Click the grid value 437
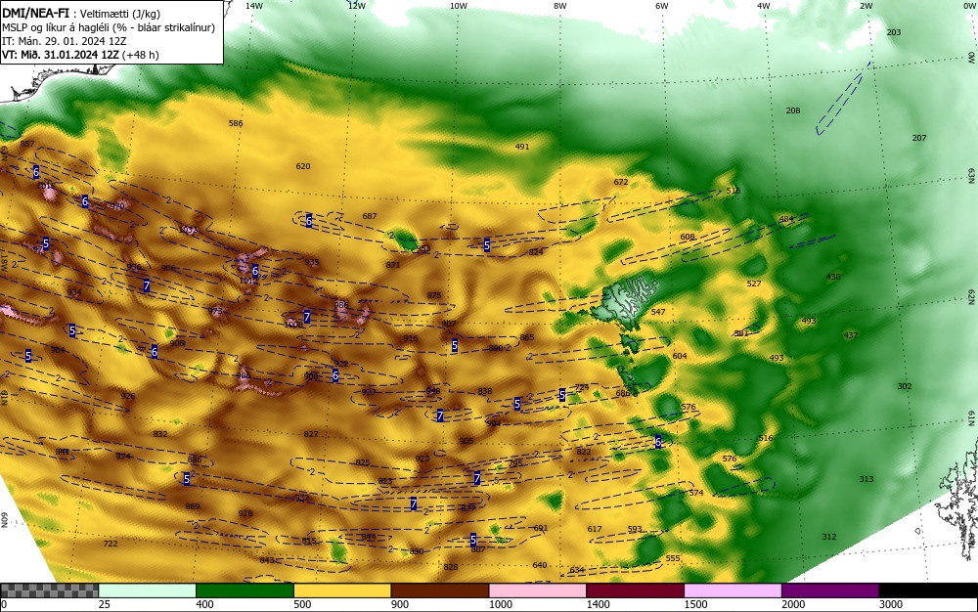Screen dimensions: 978x612 [x=851, y=335]
